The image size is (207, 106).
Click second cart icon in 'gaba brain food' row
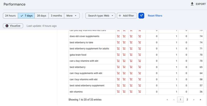124,55
